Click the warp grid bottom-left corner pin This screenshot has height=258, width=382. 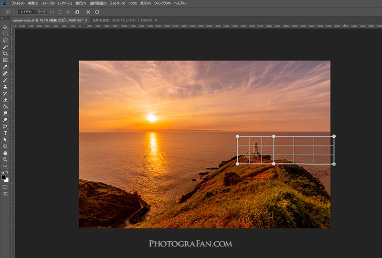[237, 164]
